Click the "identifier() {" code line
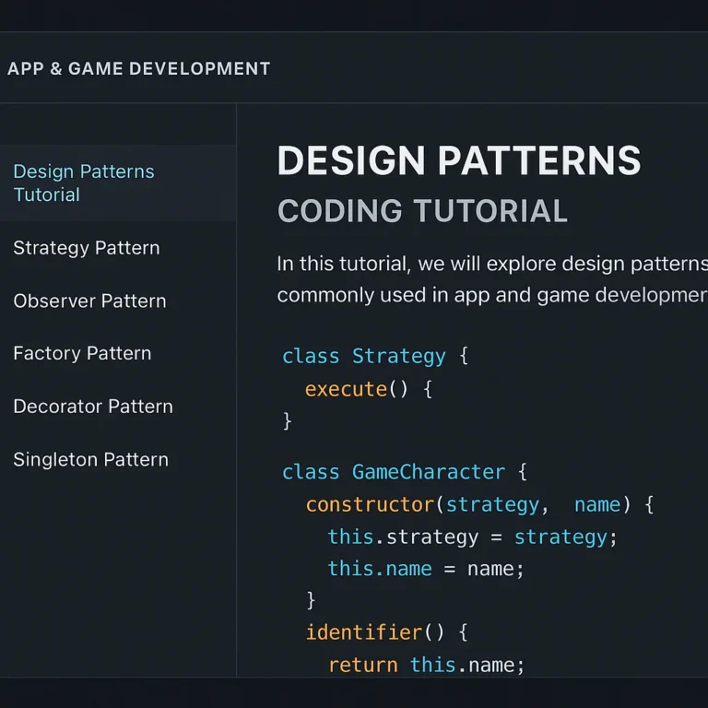 386,632
